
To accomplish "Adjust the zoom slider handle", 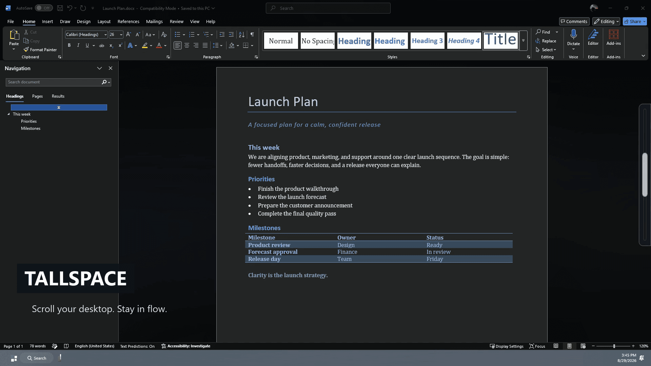I will point(614,346).
